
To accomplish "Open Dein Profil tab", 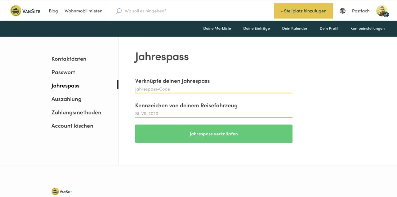I will click(x=329, y=29).
